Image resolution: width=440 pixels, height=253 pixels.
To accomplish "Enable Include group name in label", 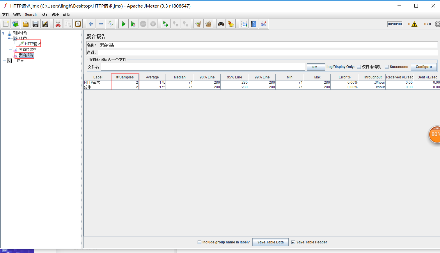I will click(x=200, y=242).
